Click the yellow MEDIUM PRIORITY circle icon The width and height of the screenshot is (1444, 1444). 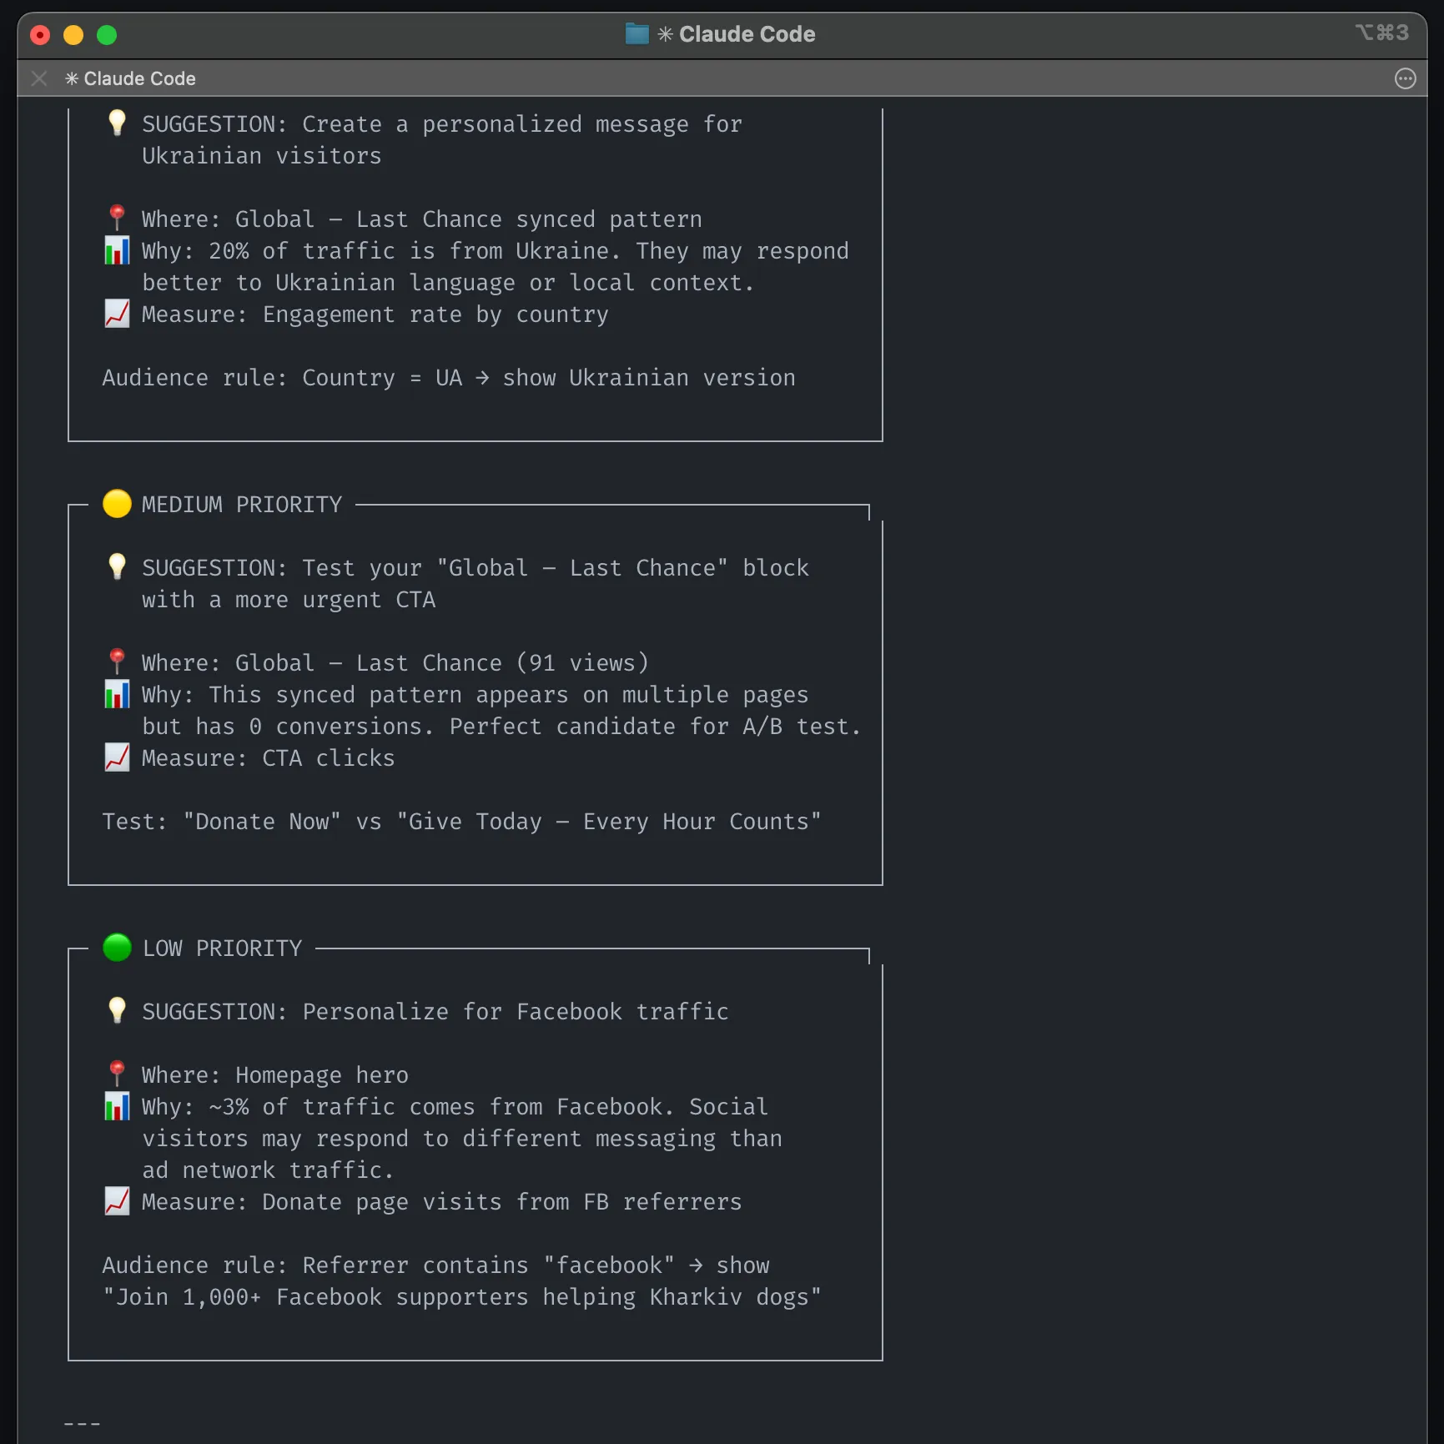[x=117, y=504]
